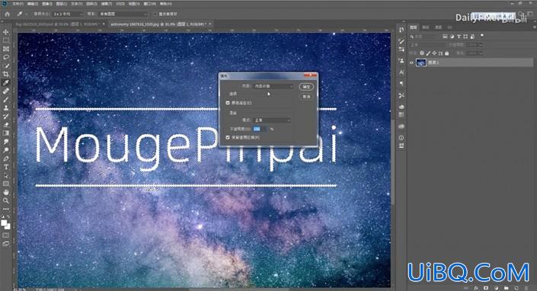Filter layers by pixel layer icon

pyautogui.click(x=445, y=37)
